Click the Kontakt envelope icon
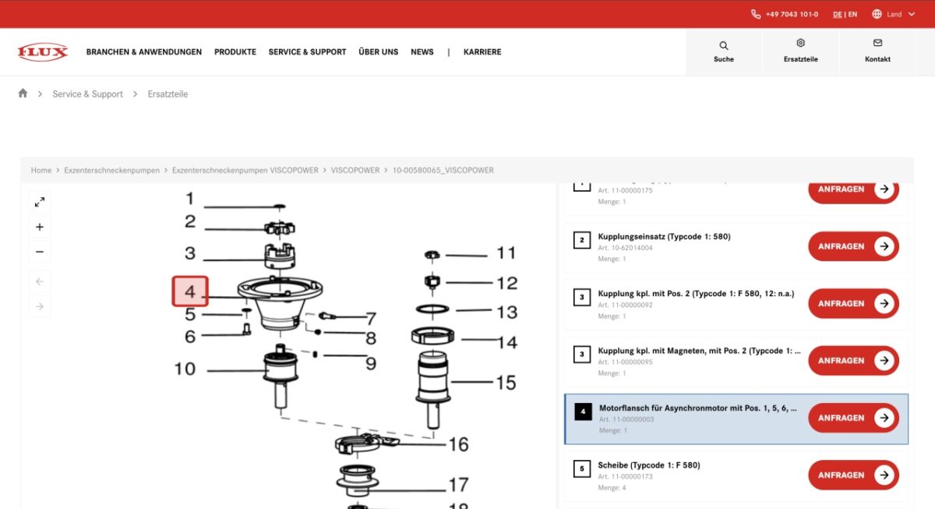The height and width of the screenshot is (509, 935). [x=877, y=44]
